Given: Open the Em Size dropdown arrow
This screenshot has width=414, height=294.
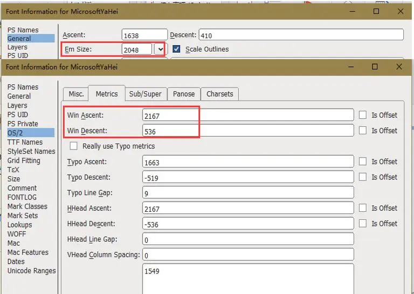Looking at the screenshot, I should (x=160, y=49).
